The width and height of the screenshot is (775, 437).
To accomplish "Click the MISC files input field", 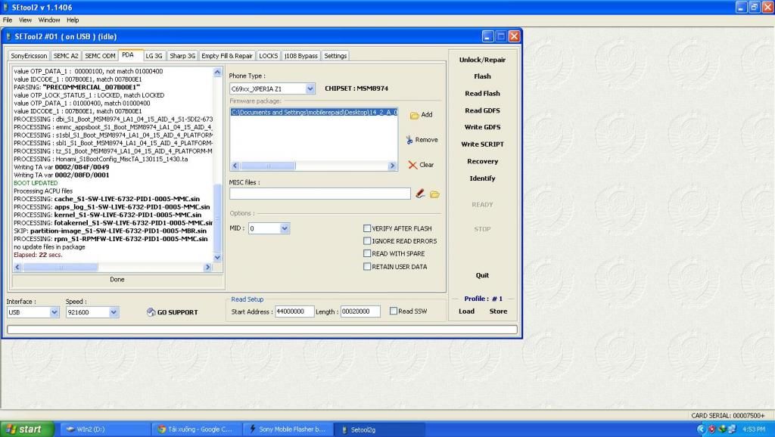I will point(320,194).
